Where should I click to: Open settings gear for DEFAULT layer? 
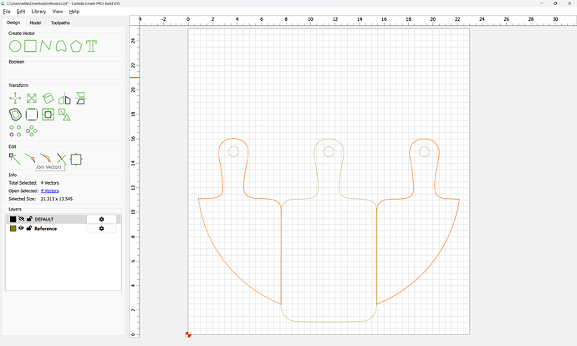click(x=101, y=219)
